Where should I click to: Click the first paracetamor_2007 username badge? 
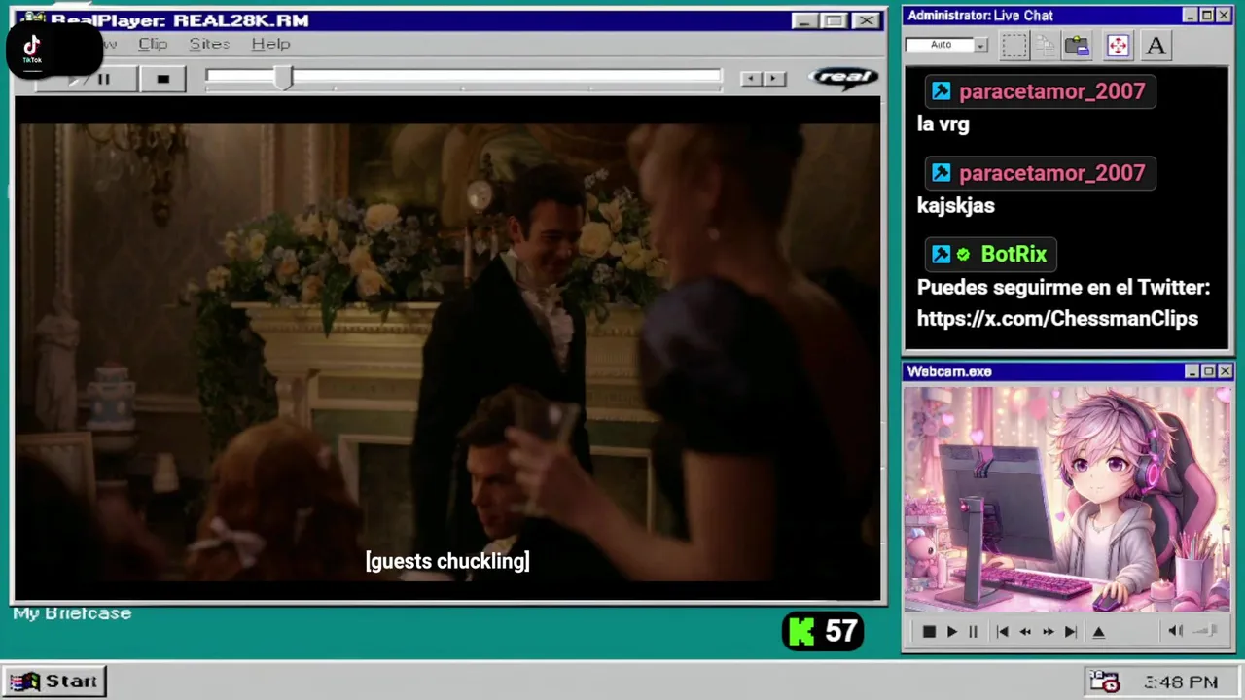coord(1040,91)
